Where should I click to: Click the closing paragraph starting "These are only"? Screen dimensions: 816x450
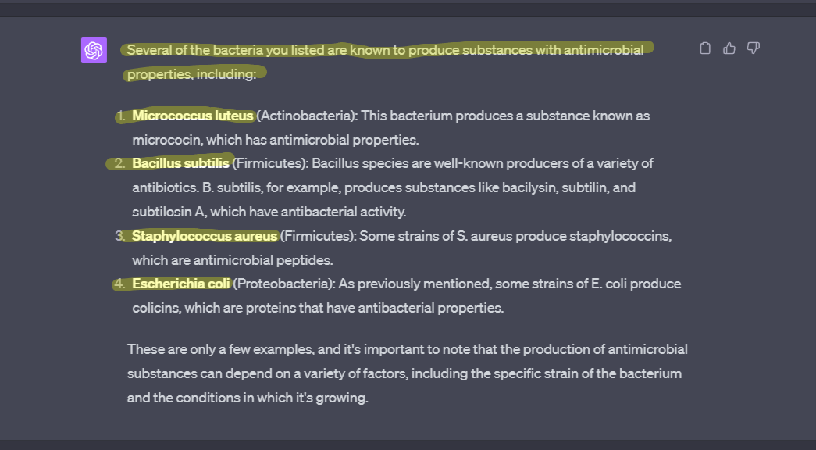[406, 373]
